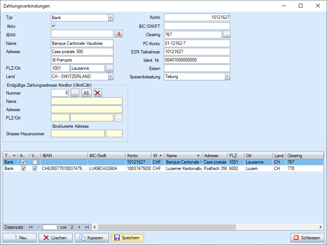Jump to the last record in navigator
Screen dimensions: 327x245
coord(87,227)
